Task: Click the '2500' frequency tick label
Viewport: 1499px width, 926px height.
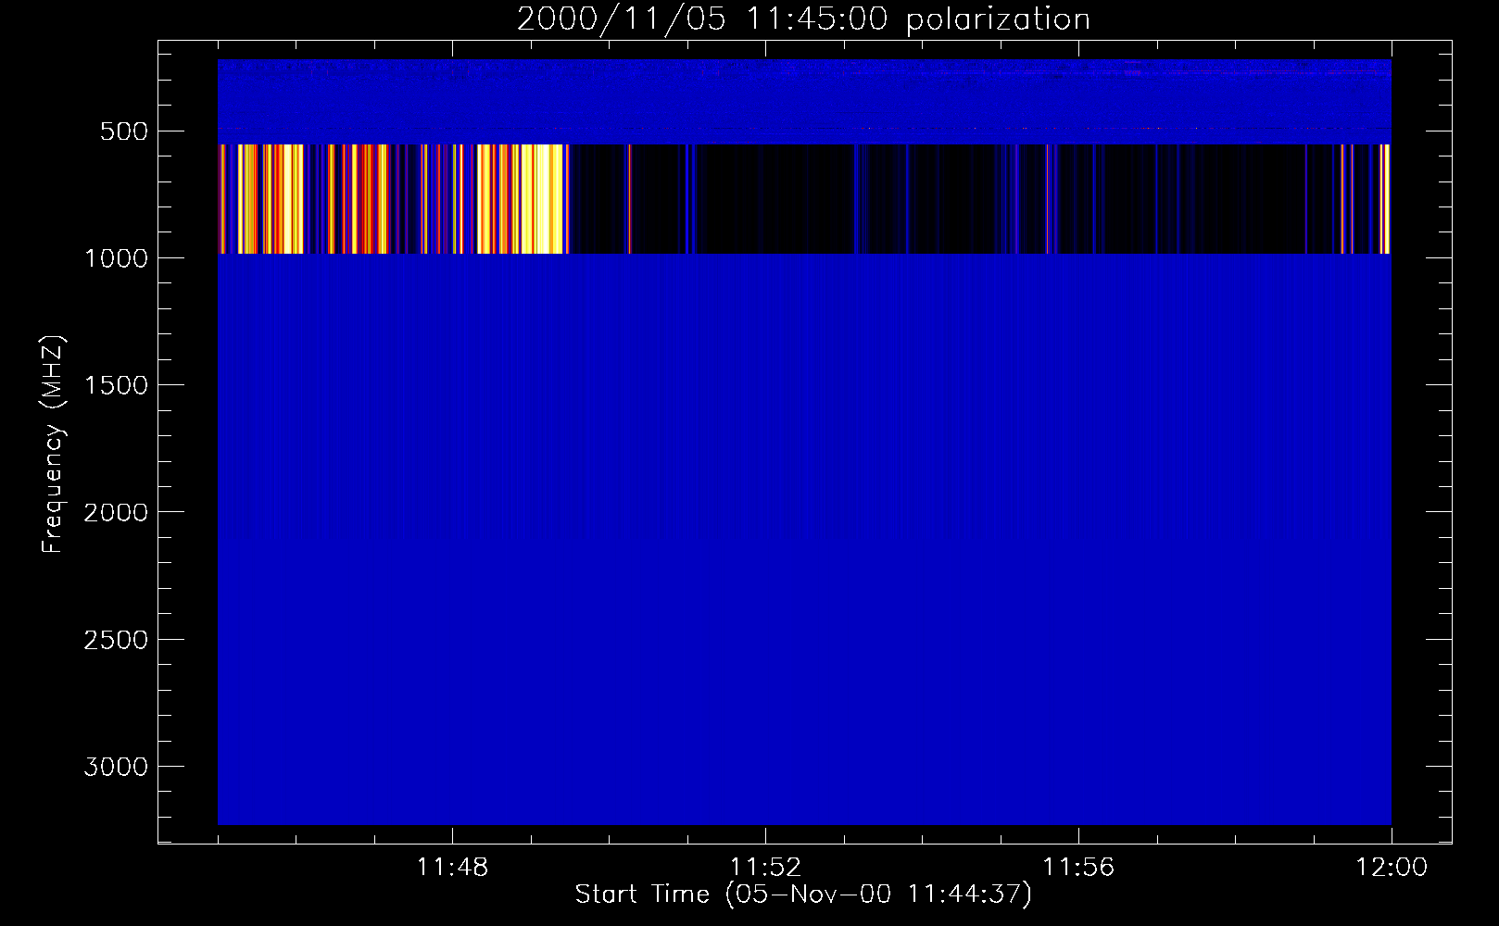Action: coord(116,640)
